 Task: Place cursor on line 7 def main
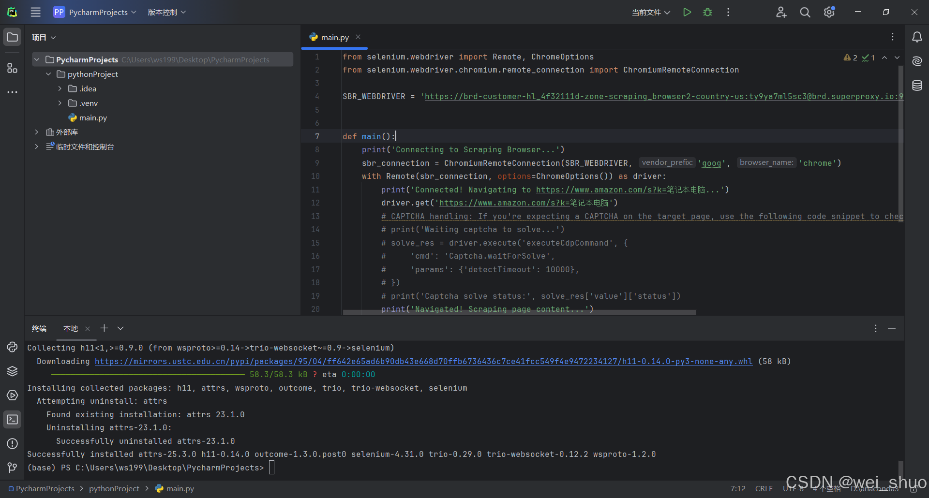click(369, 136)
